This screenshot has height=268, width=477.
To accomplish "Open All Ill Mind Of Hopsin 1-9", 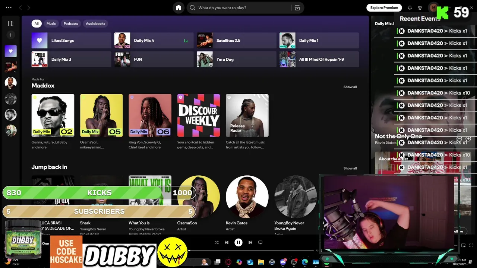I will click(319, 59).
